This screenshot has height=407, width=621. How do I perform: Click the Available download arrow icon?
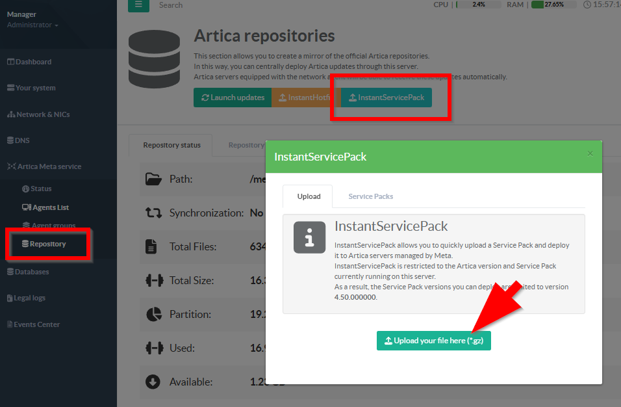tap(153, 382)
